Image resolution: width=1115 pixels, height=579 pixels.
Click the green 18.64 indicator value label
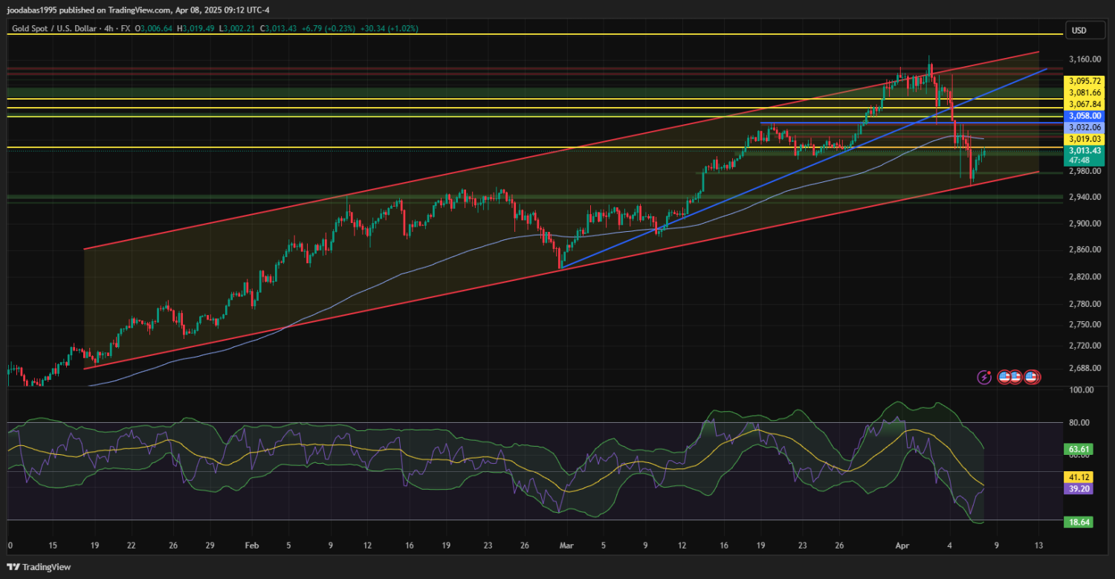[1079, 523]
